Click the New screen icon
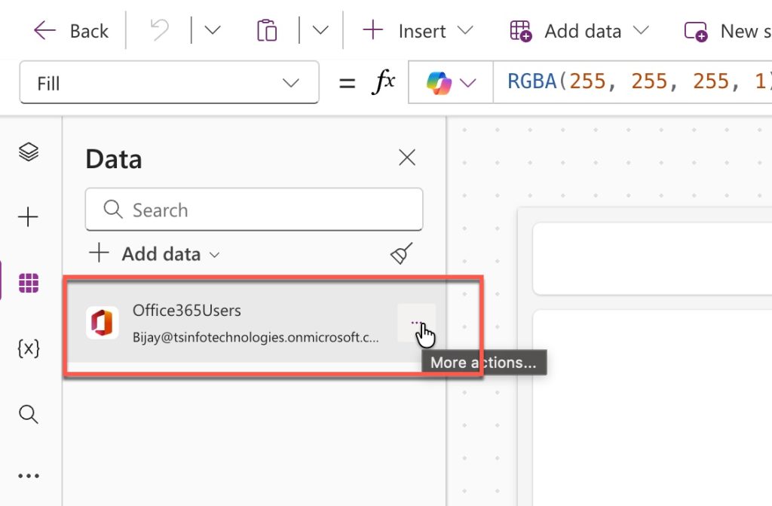 pyautogui.click(x=696, y=32)
